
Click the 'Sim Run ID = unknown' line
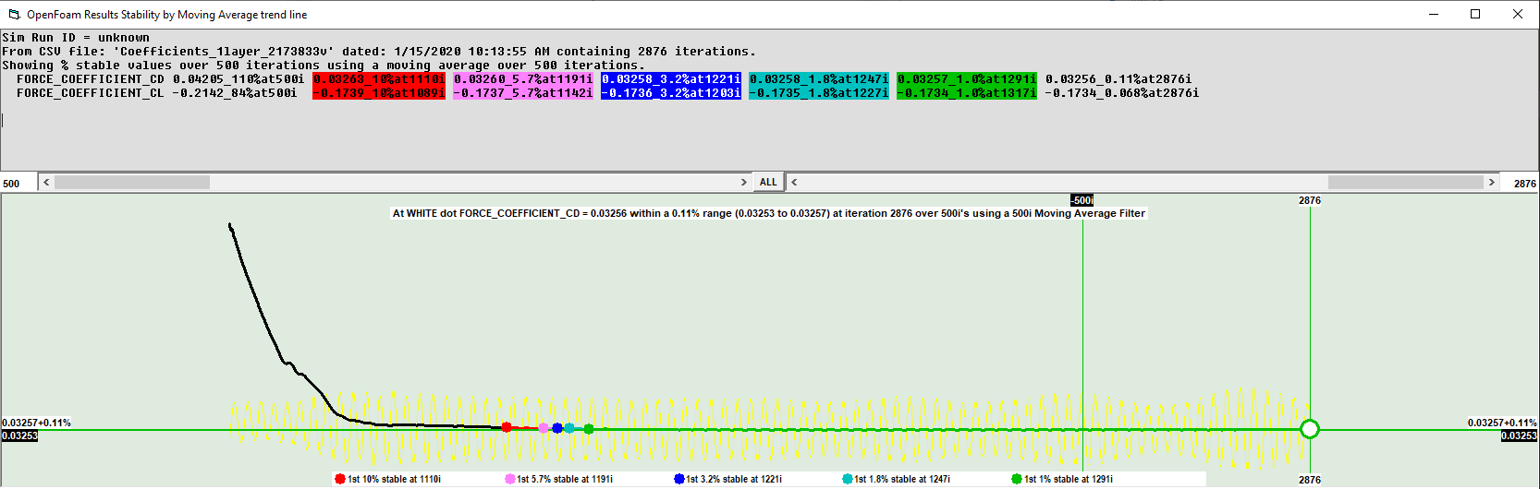pyautogui.click(x=76, y=38)
